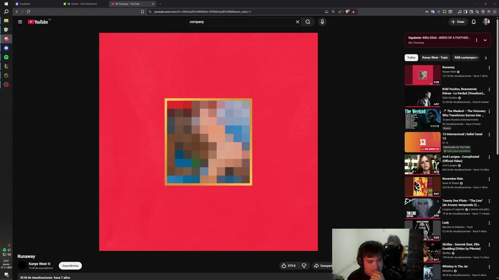The width and height of the screenshot is (499, 280).
Task: Clear the search box with X
Action: [297, 22]
